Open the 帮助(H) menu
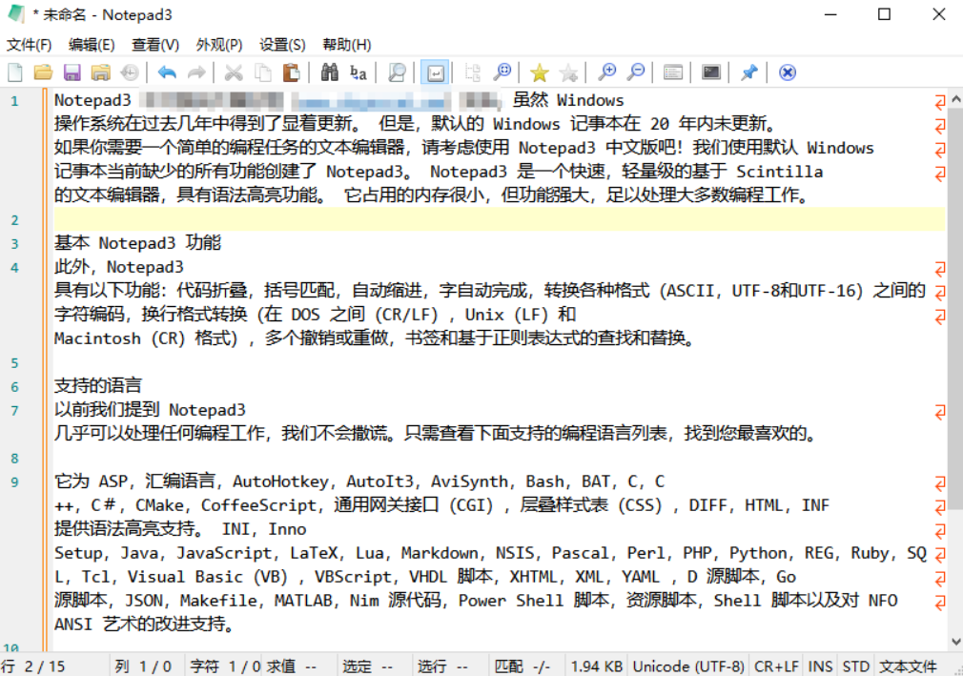The height and width of the screenshot is (676, 963). pos(347,45)
